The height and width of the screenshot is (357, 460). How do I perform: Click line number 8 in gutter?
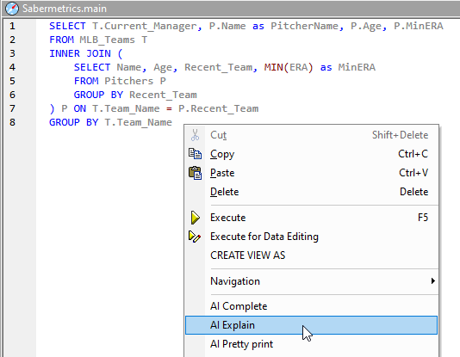click(12, 122)
